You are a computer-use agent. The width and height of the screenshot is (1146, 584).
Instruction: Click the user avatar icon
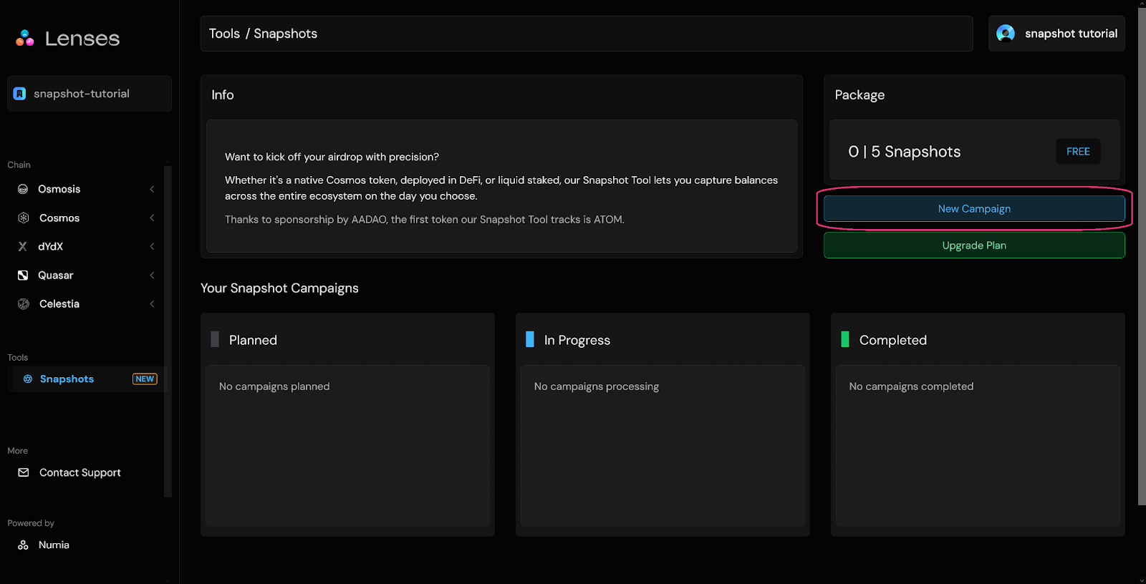[x=1006, y=34]
